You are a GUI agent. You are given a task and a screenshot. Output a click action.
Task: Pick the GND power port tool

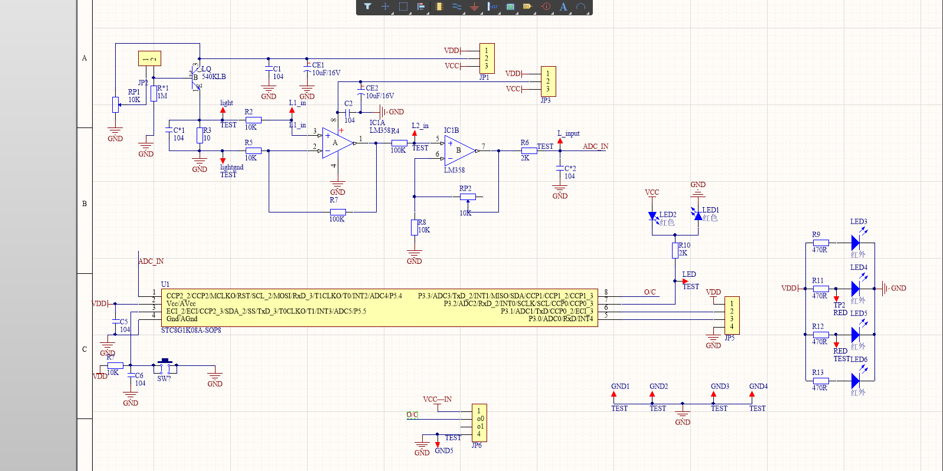coord(474,6)
